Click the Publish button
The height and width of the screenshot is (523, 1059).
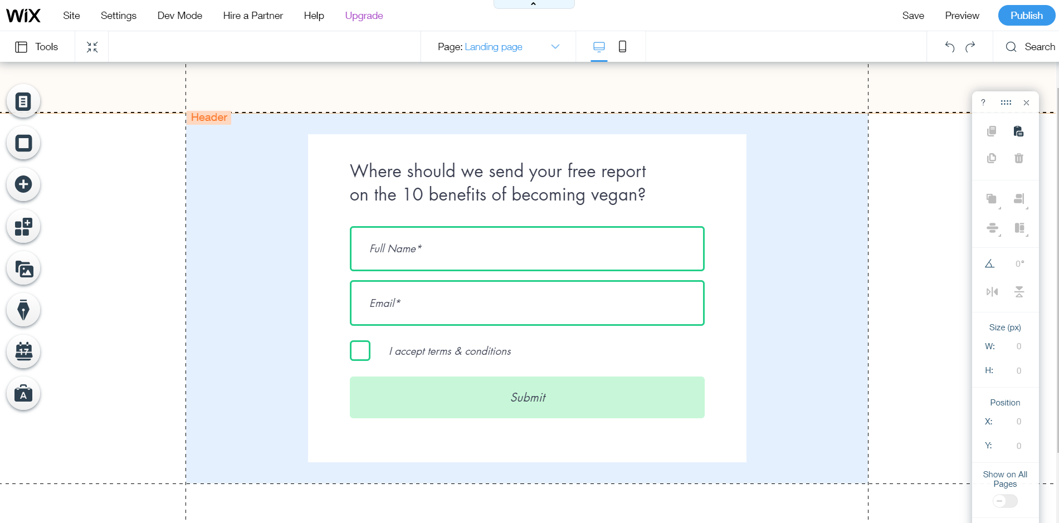(x=1026, y=16)
